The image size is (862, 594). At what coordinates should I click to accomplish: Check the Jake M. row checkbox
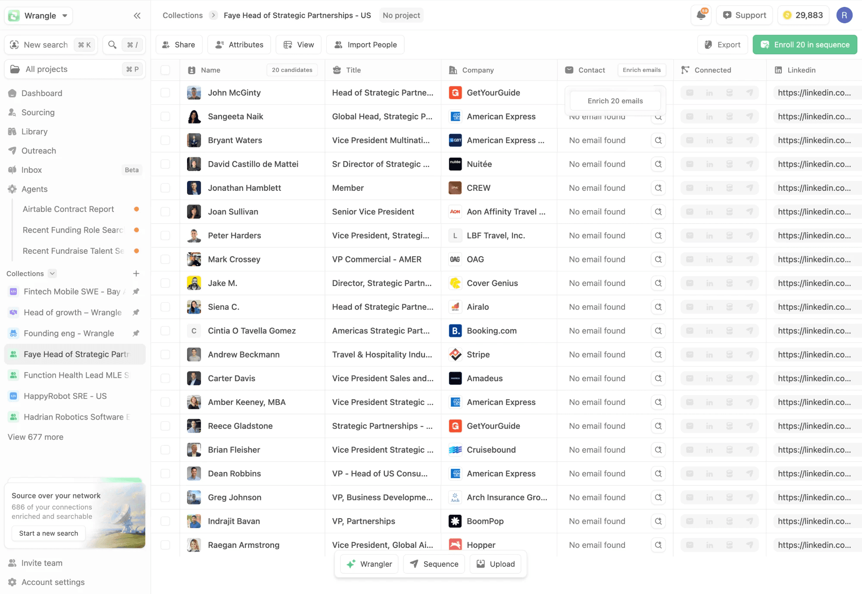(165, 283)
